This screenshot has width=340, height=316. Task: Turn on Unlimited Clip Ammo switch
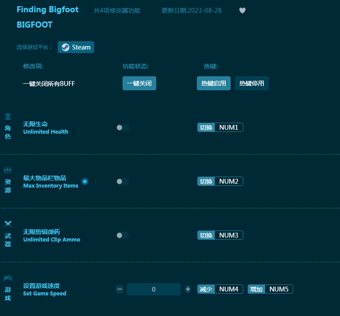(123, 235)
